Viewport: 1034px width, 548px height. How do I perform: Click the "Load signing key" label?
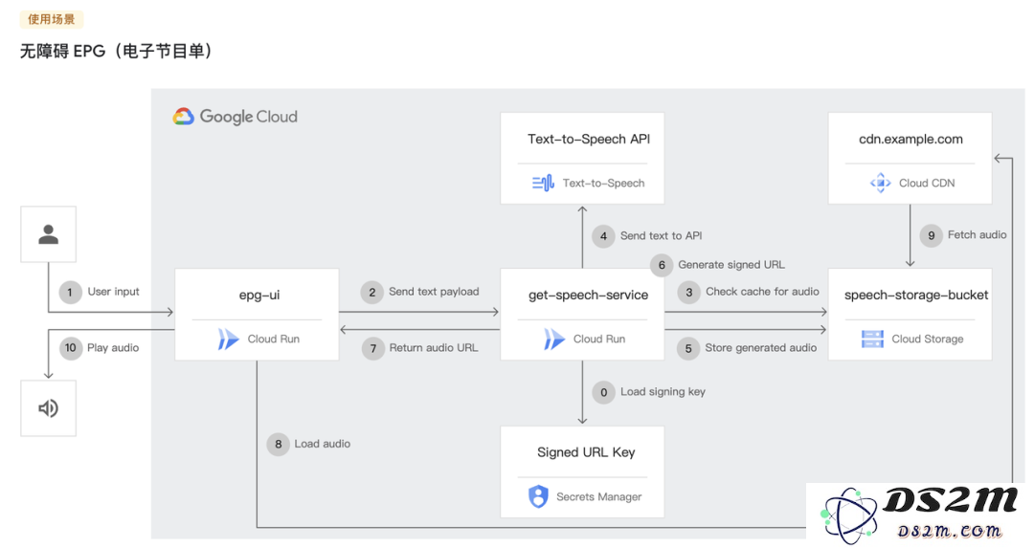coord(663,392)
